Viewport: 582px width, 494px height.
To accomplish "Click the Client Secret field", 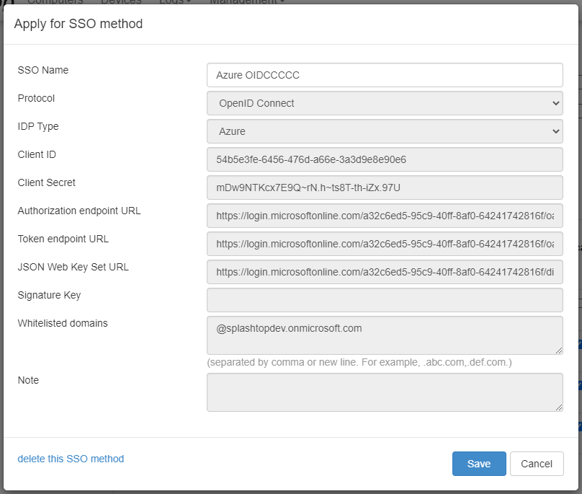I will pos(385,188).
